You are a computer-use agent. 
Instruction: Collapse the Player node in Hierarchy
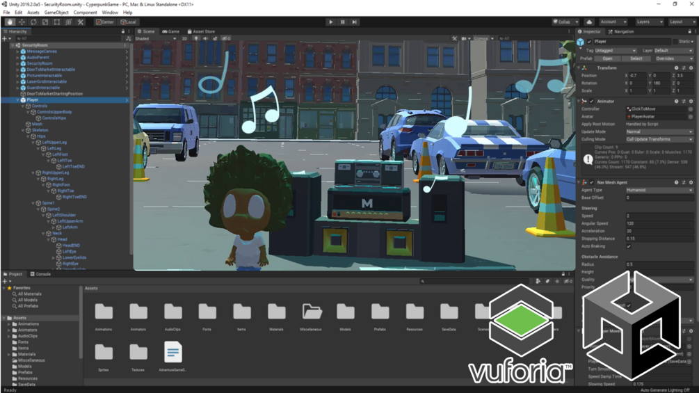pyautogui.click(x=18, y=99)
